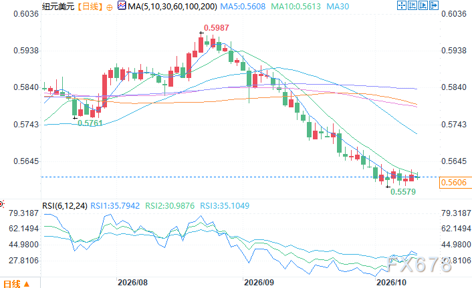
Task: Click the exit arrow icon
Action: (x=434, y=5)
